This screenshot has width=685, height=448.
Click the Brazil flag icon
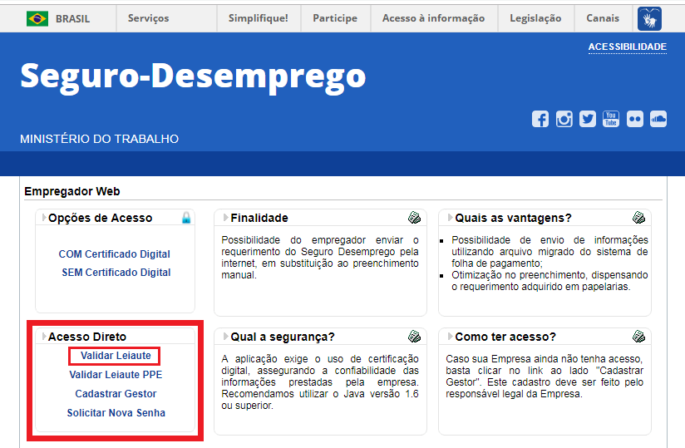pos(37,19)
